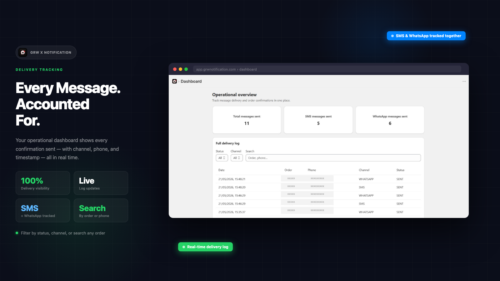Viewport: 500px width, 281px height.
Task: Click the Phone column header
Action: (x=312, y=170)
